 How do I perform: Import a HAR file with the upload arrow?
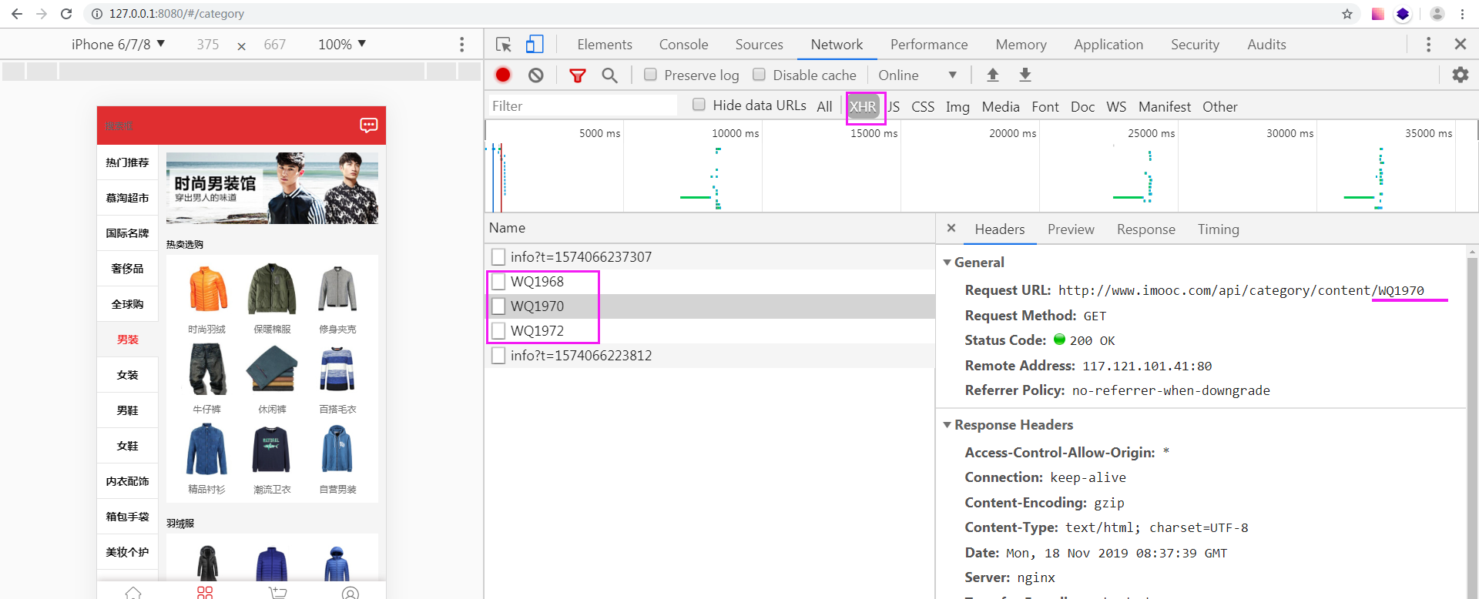(x=993, y=75)
